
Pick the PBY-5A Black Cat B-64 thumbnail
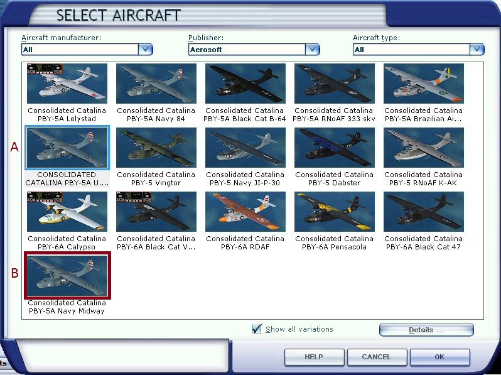[x=245, y=84]
